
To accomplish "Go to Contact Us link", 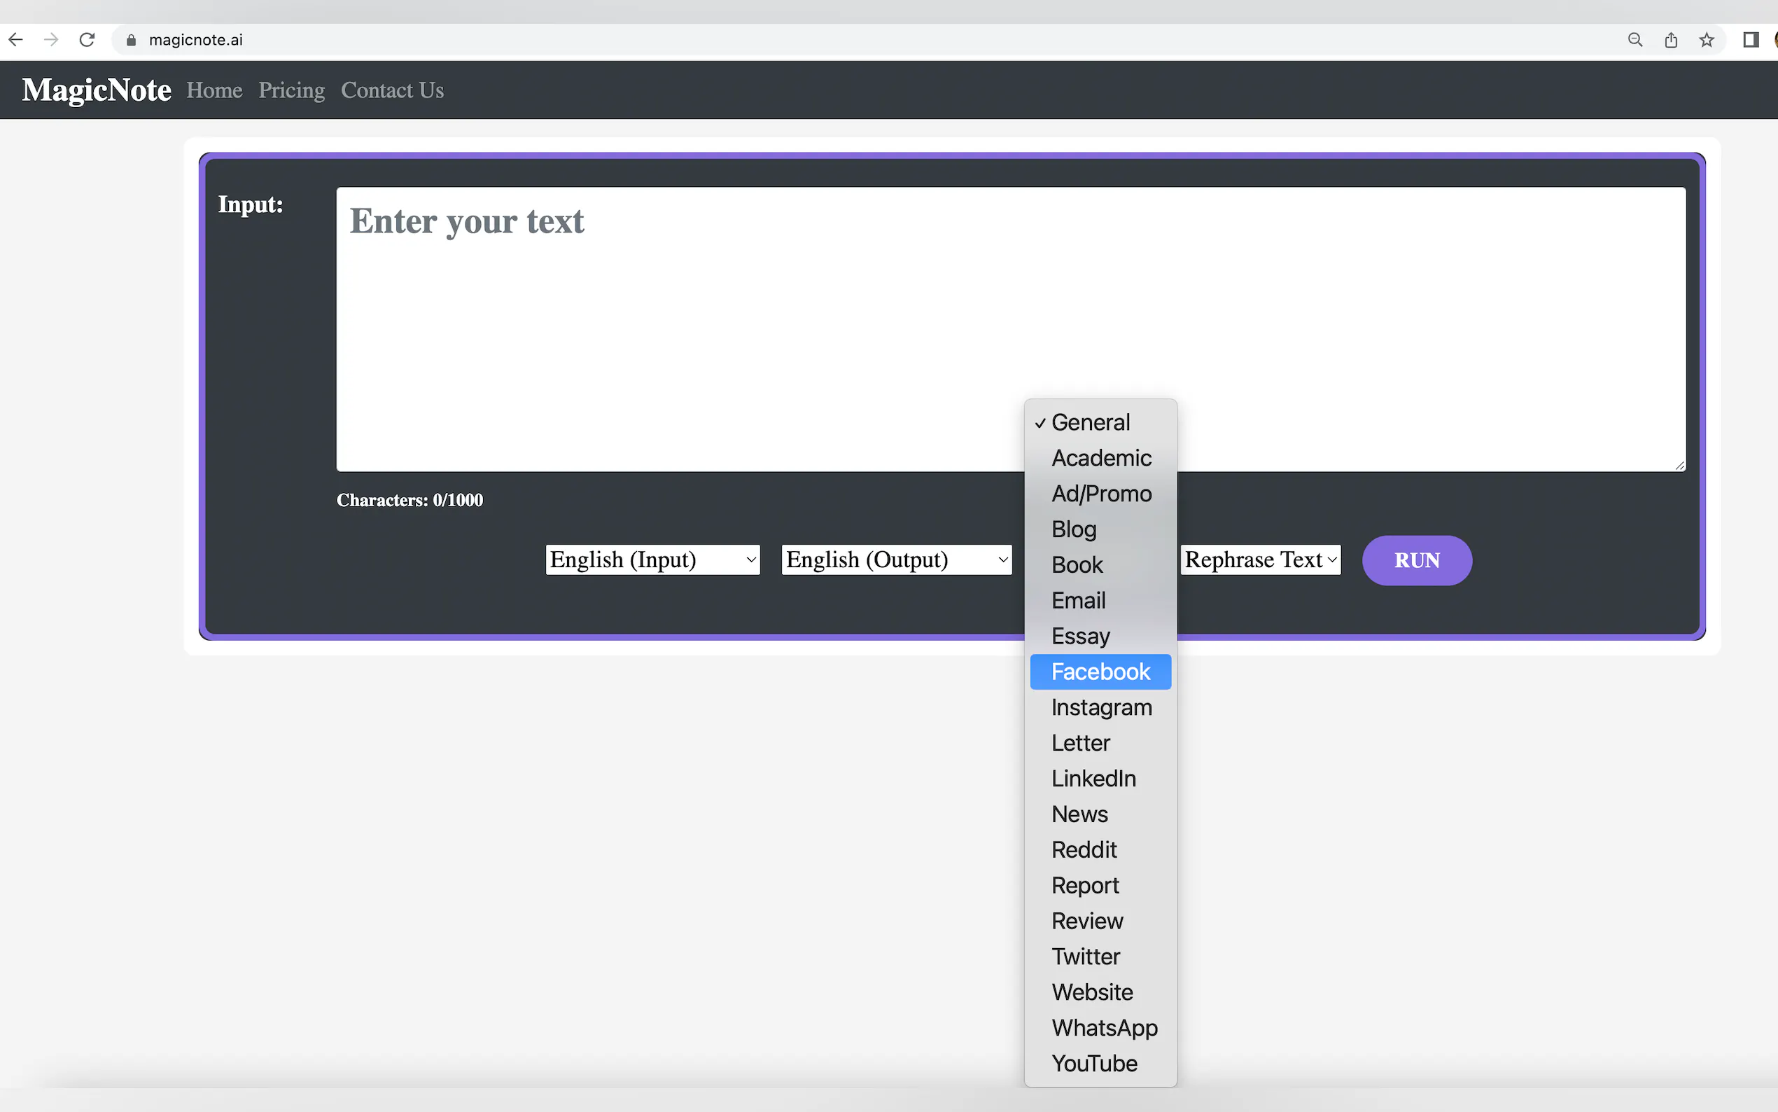I will [392, 90].
